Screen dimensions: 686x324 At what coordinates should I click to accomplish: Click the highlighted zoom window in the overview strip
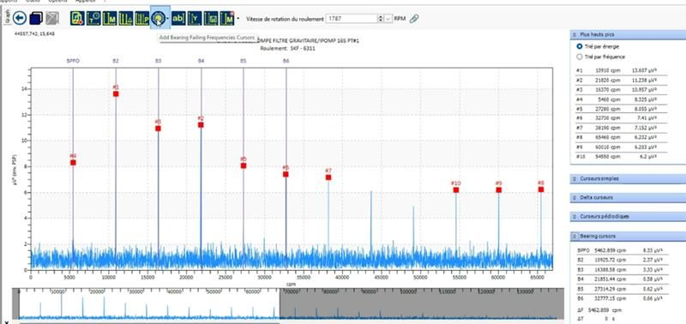(x=149, y=303)
